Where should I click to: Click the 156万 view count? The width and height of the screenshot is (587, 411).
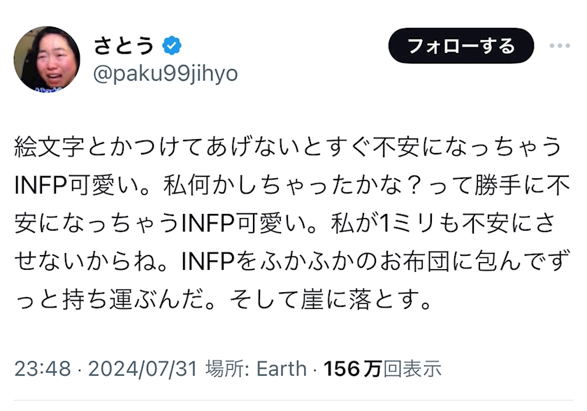pyautogui.click(x=352, y=368)
